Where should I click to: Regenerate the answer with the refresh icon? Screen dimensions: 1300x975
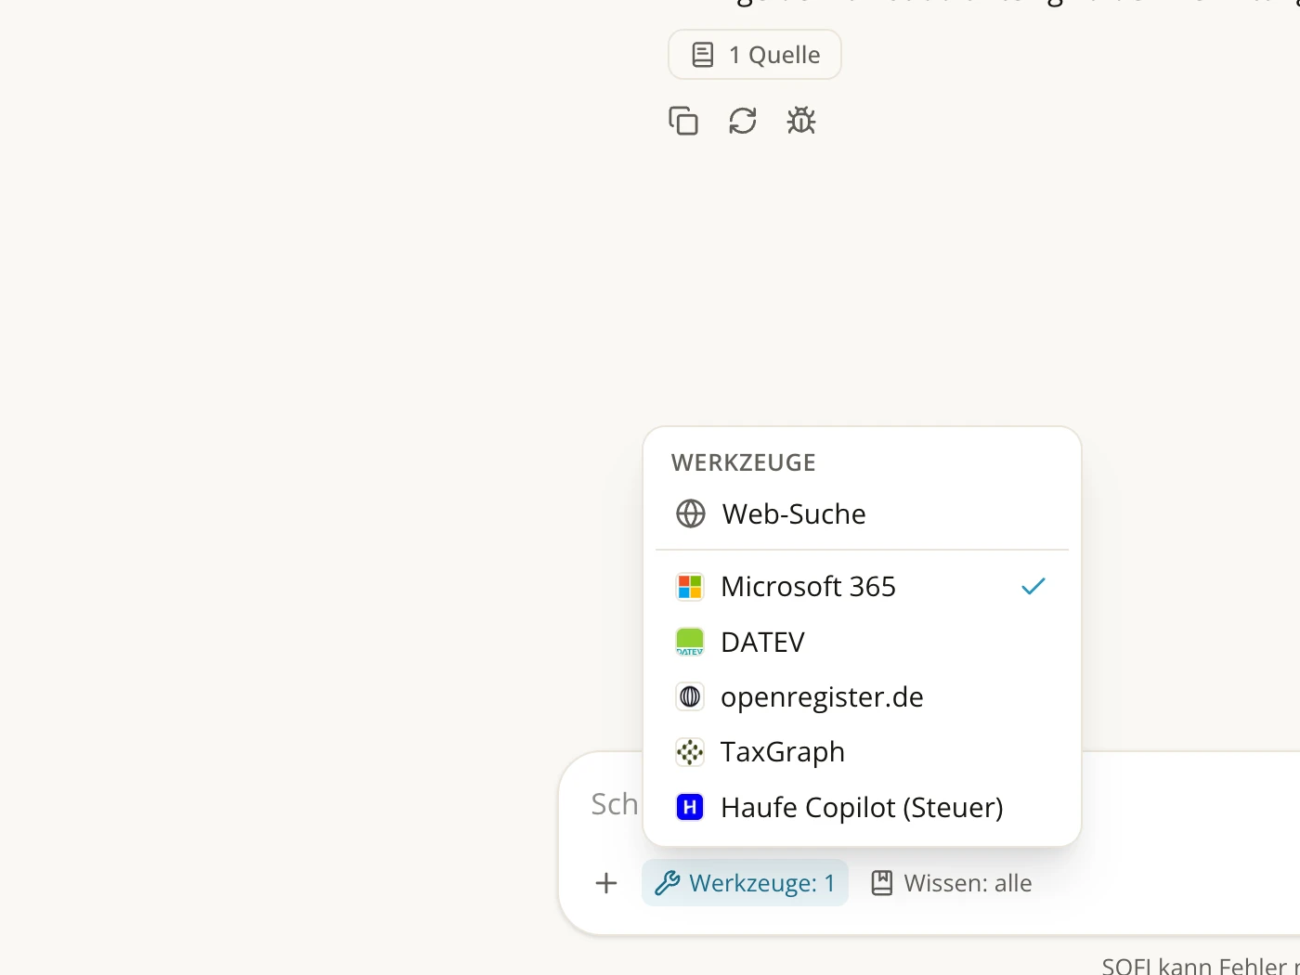[743, 121]
